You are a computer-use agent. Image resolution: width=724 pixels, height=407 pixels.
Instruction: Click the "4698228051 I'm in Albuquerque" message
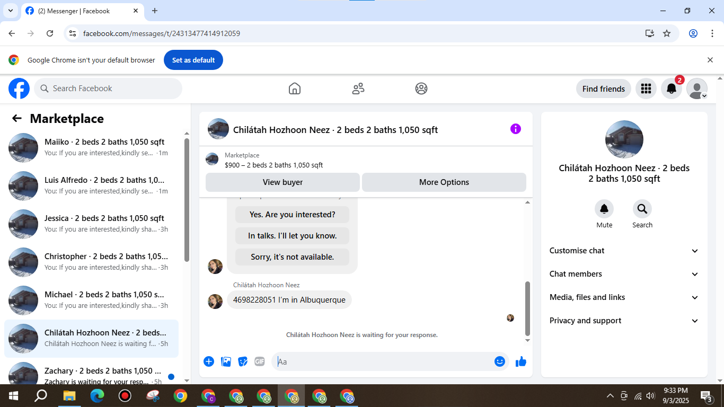(289, 300)
